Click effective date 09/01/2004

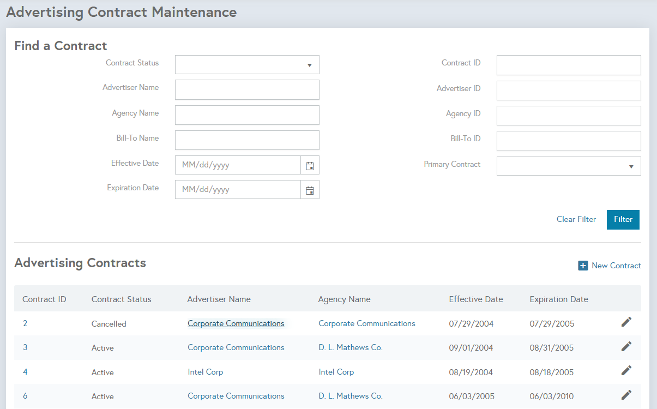[x=471, y=348]
